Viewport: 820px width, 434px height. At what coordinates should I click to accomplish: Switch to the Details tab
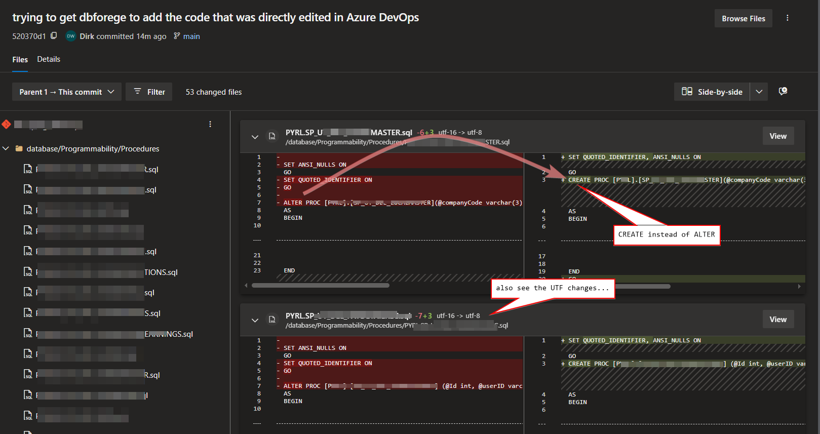49,59
